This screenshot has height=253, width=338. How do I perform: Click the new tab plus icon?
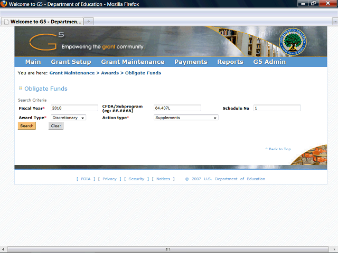point(89,22)
